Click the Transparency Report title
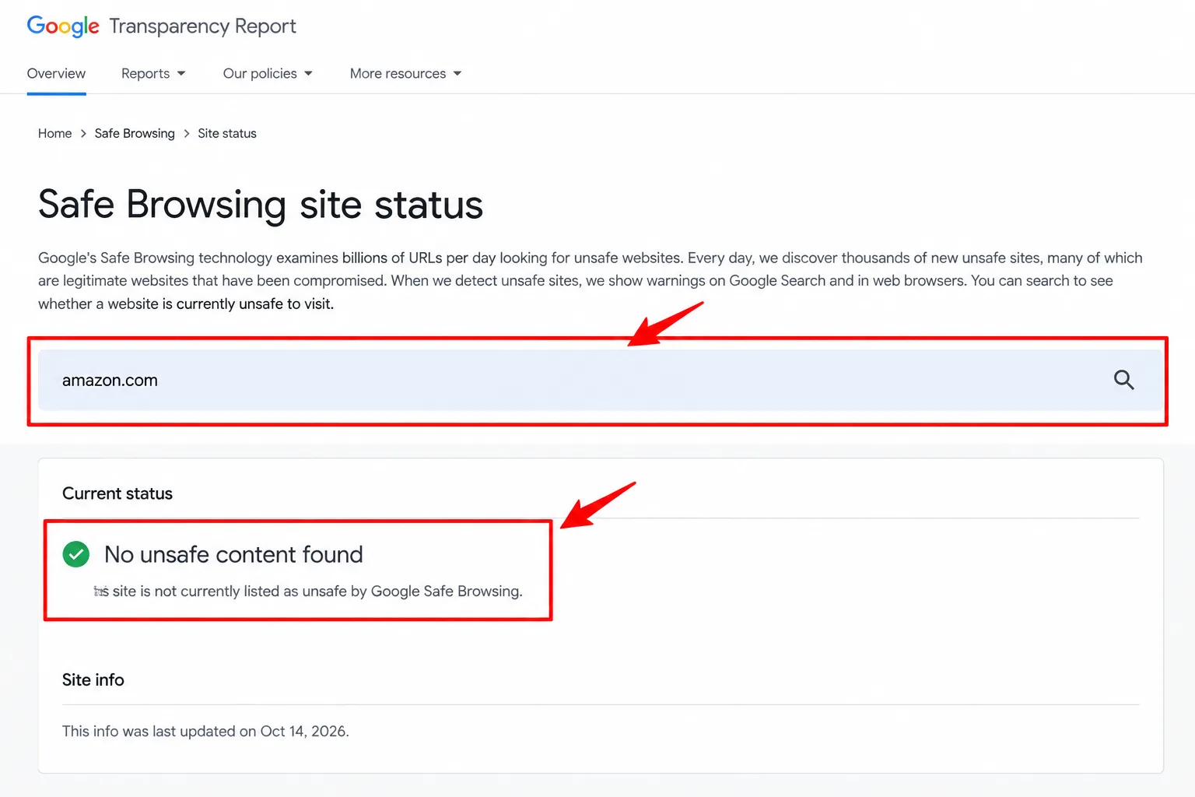Image resolution: width=1195 pixels, height=797 pixels. [202, 26]
